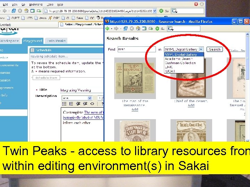Viewport: 250px width, 187px height.
Task: Click Stop icon in main Sakai browser window
Action: pyautogui.click(x=20, y=11)
